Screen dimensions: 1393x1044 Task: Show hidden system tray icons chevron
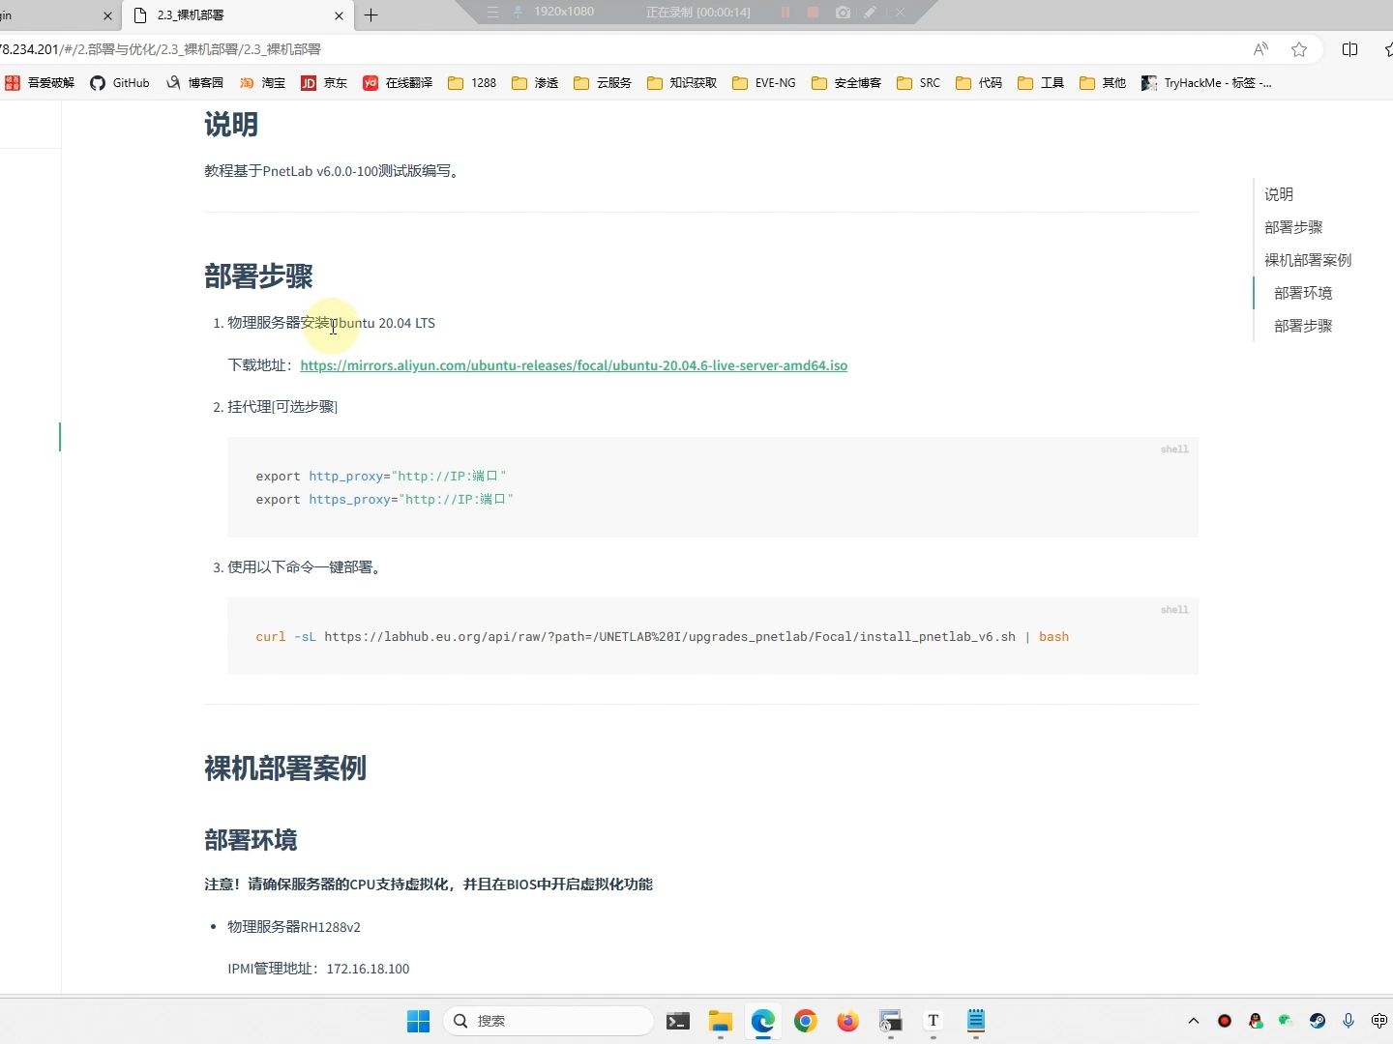click(x=1194, y=1021)
